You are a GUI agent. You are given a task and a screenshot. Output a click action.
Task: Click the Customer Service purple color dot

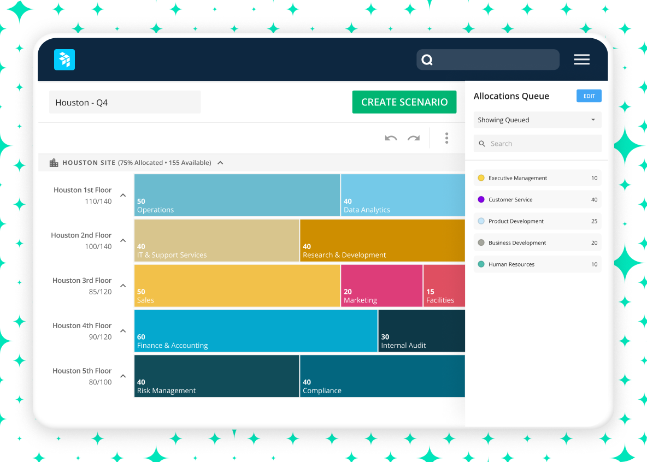(x=481, y=199)
